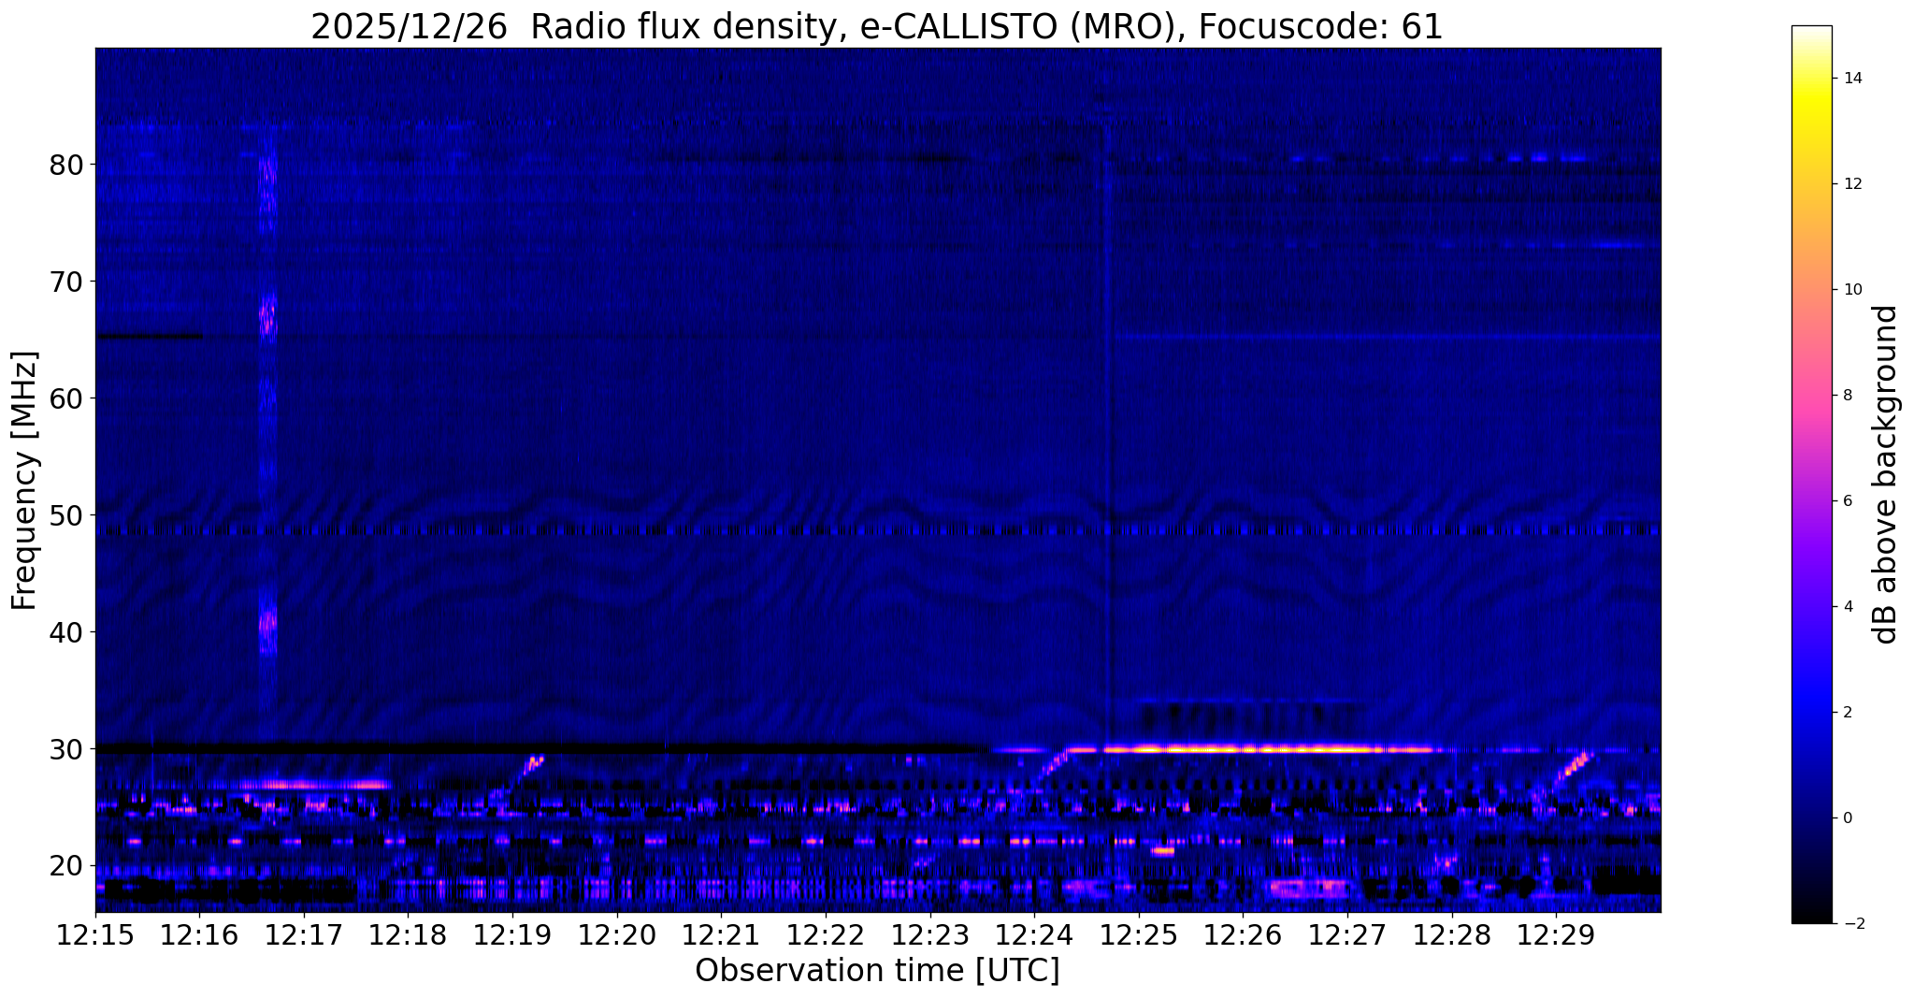
Task: Click the 'dB above background' colorbar label
Action: tap(1886, 474)
